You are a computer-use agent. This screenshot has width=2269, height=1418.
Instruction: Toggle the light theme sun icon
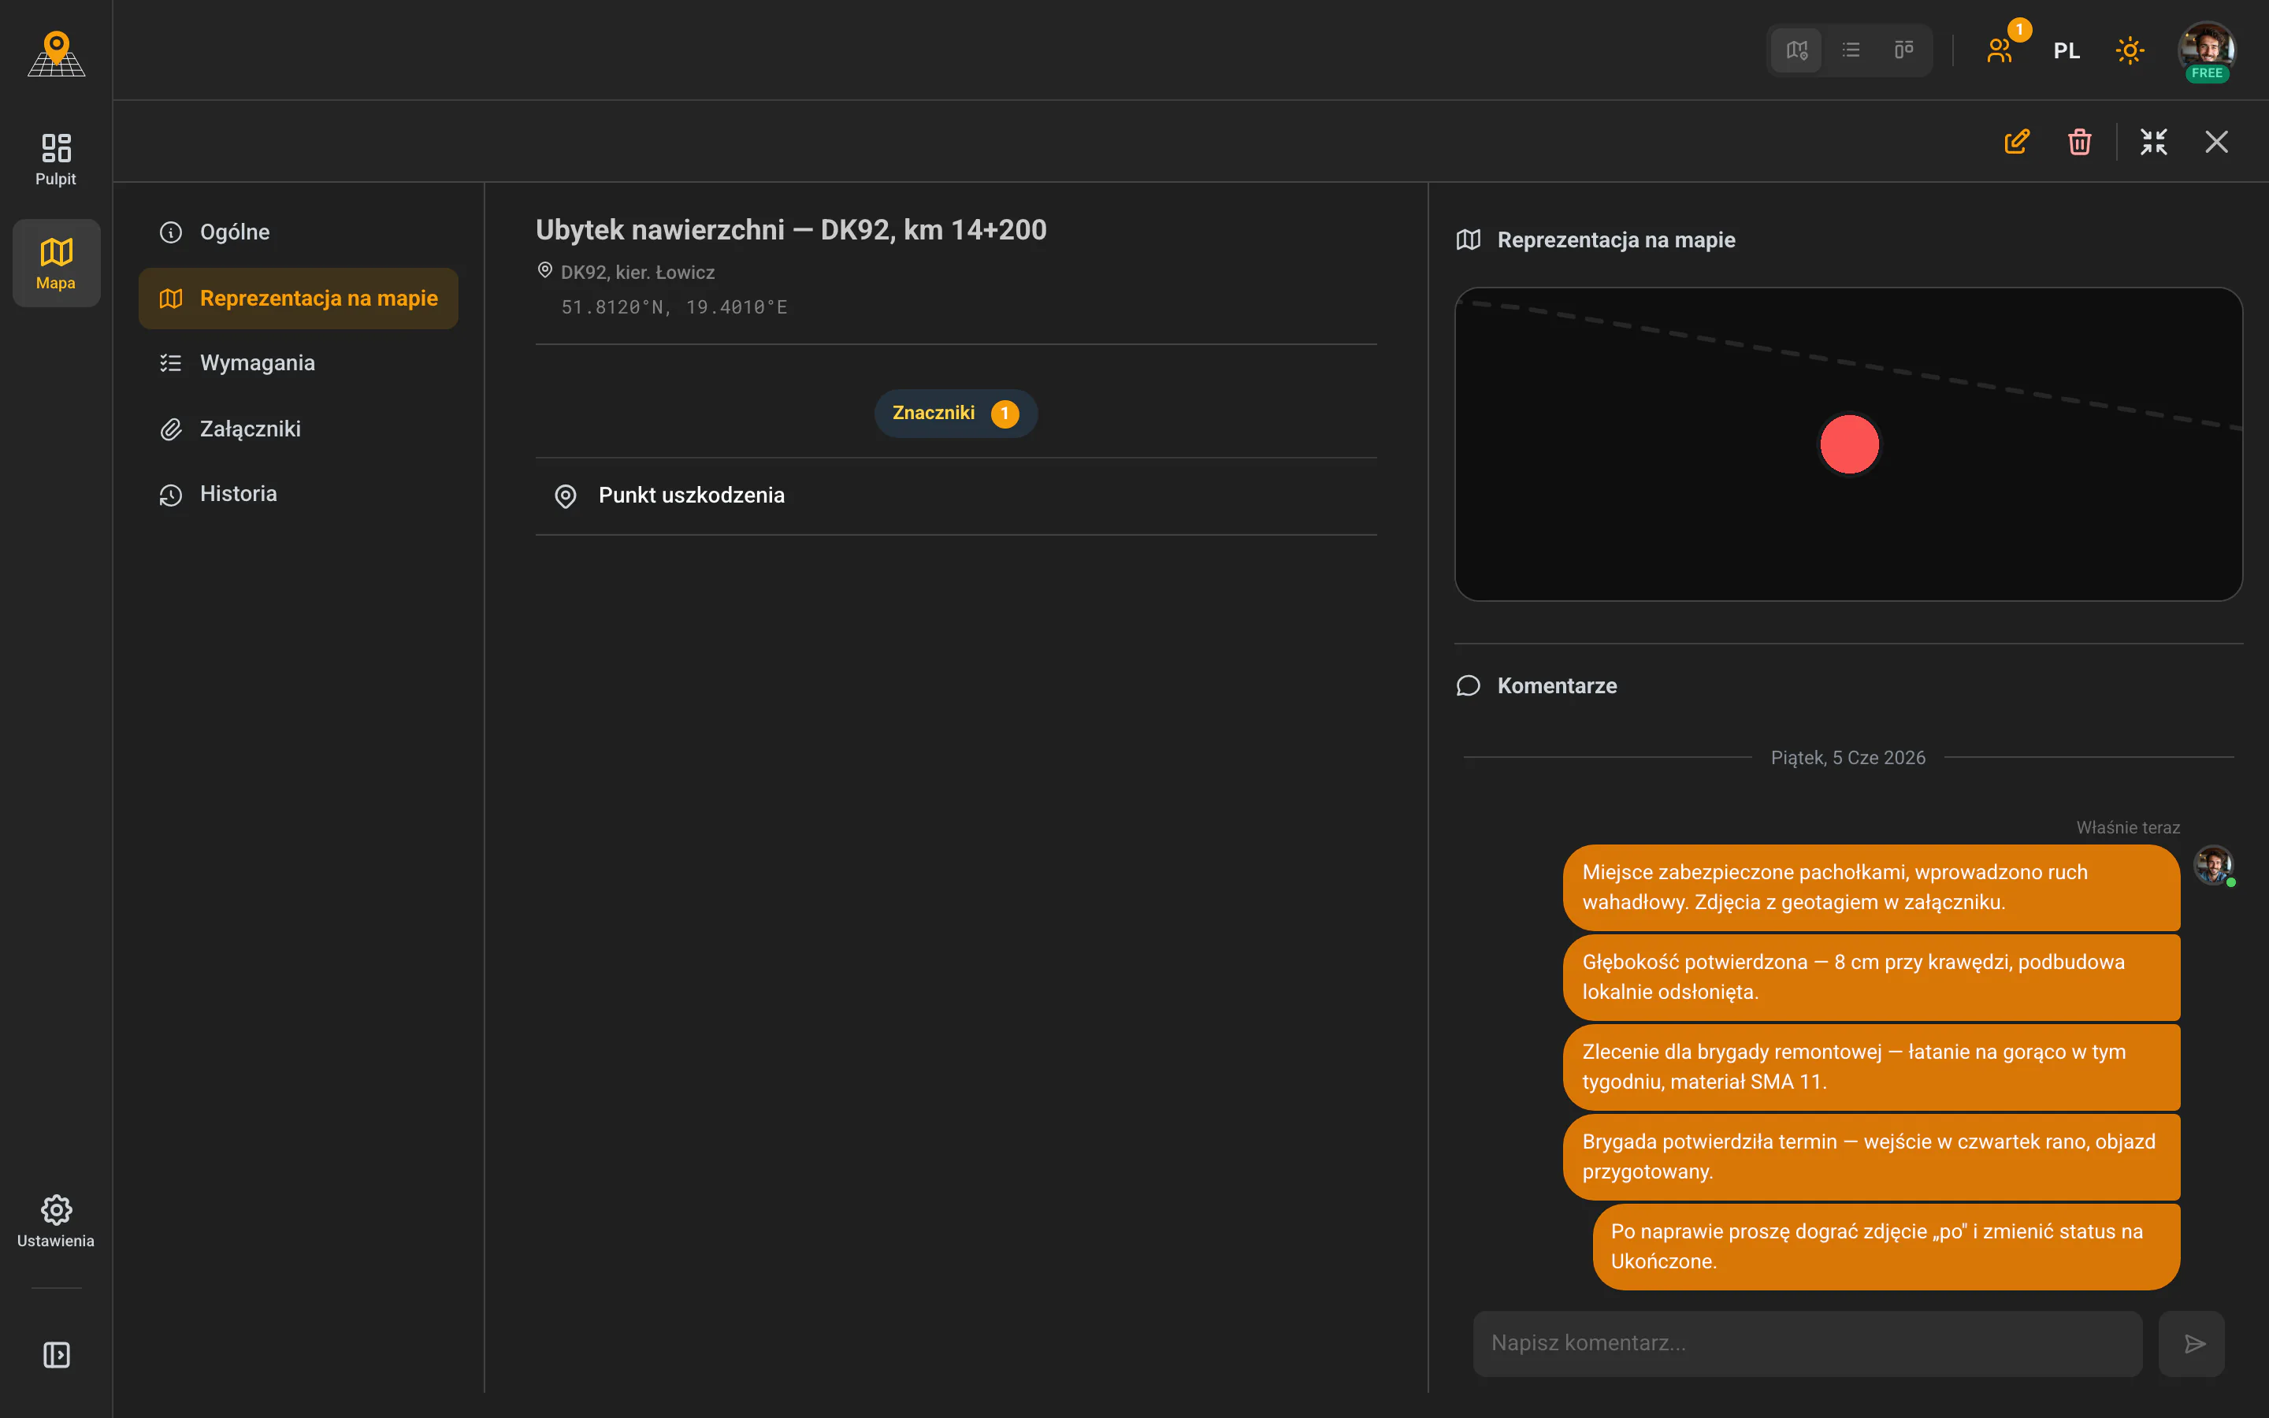pyautogui.click(x=2130, y=50)
